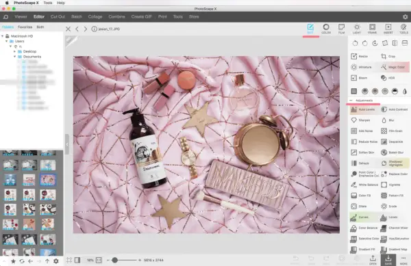
Task: Click the zoom slider handle
Action: point(115,260)
